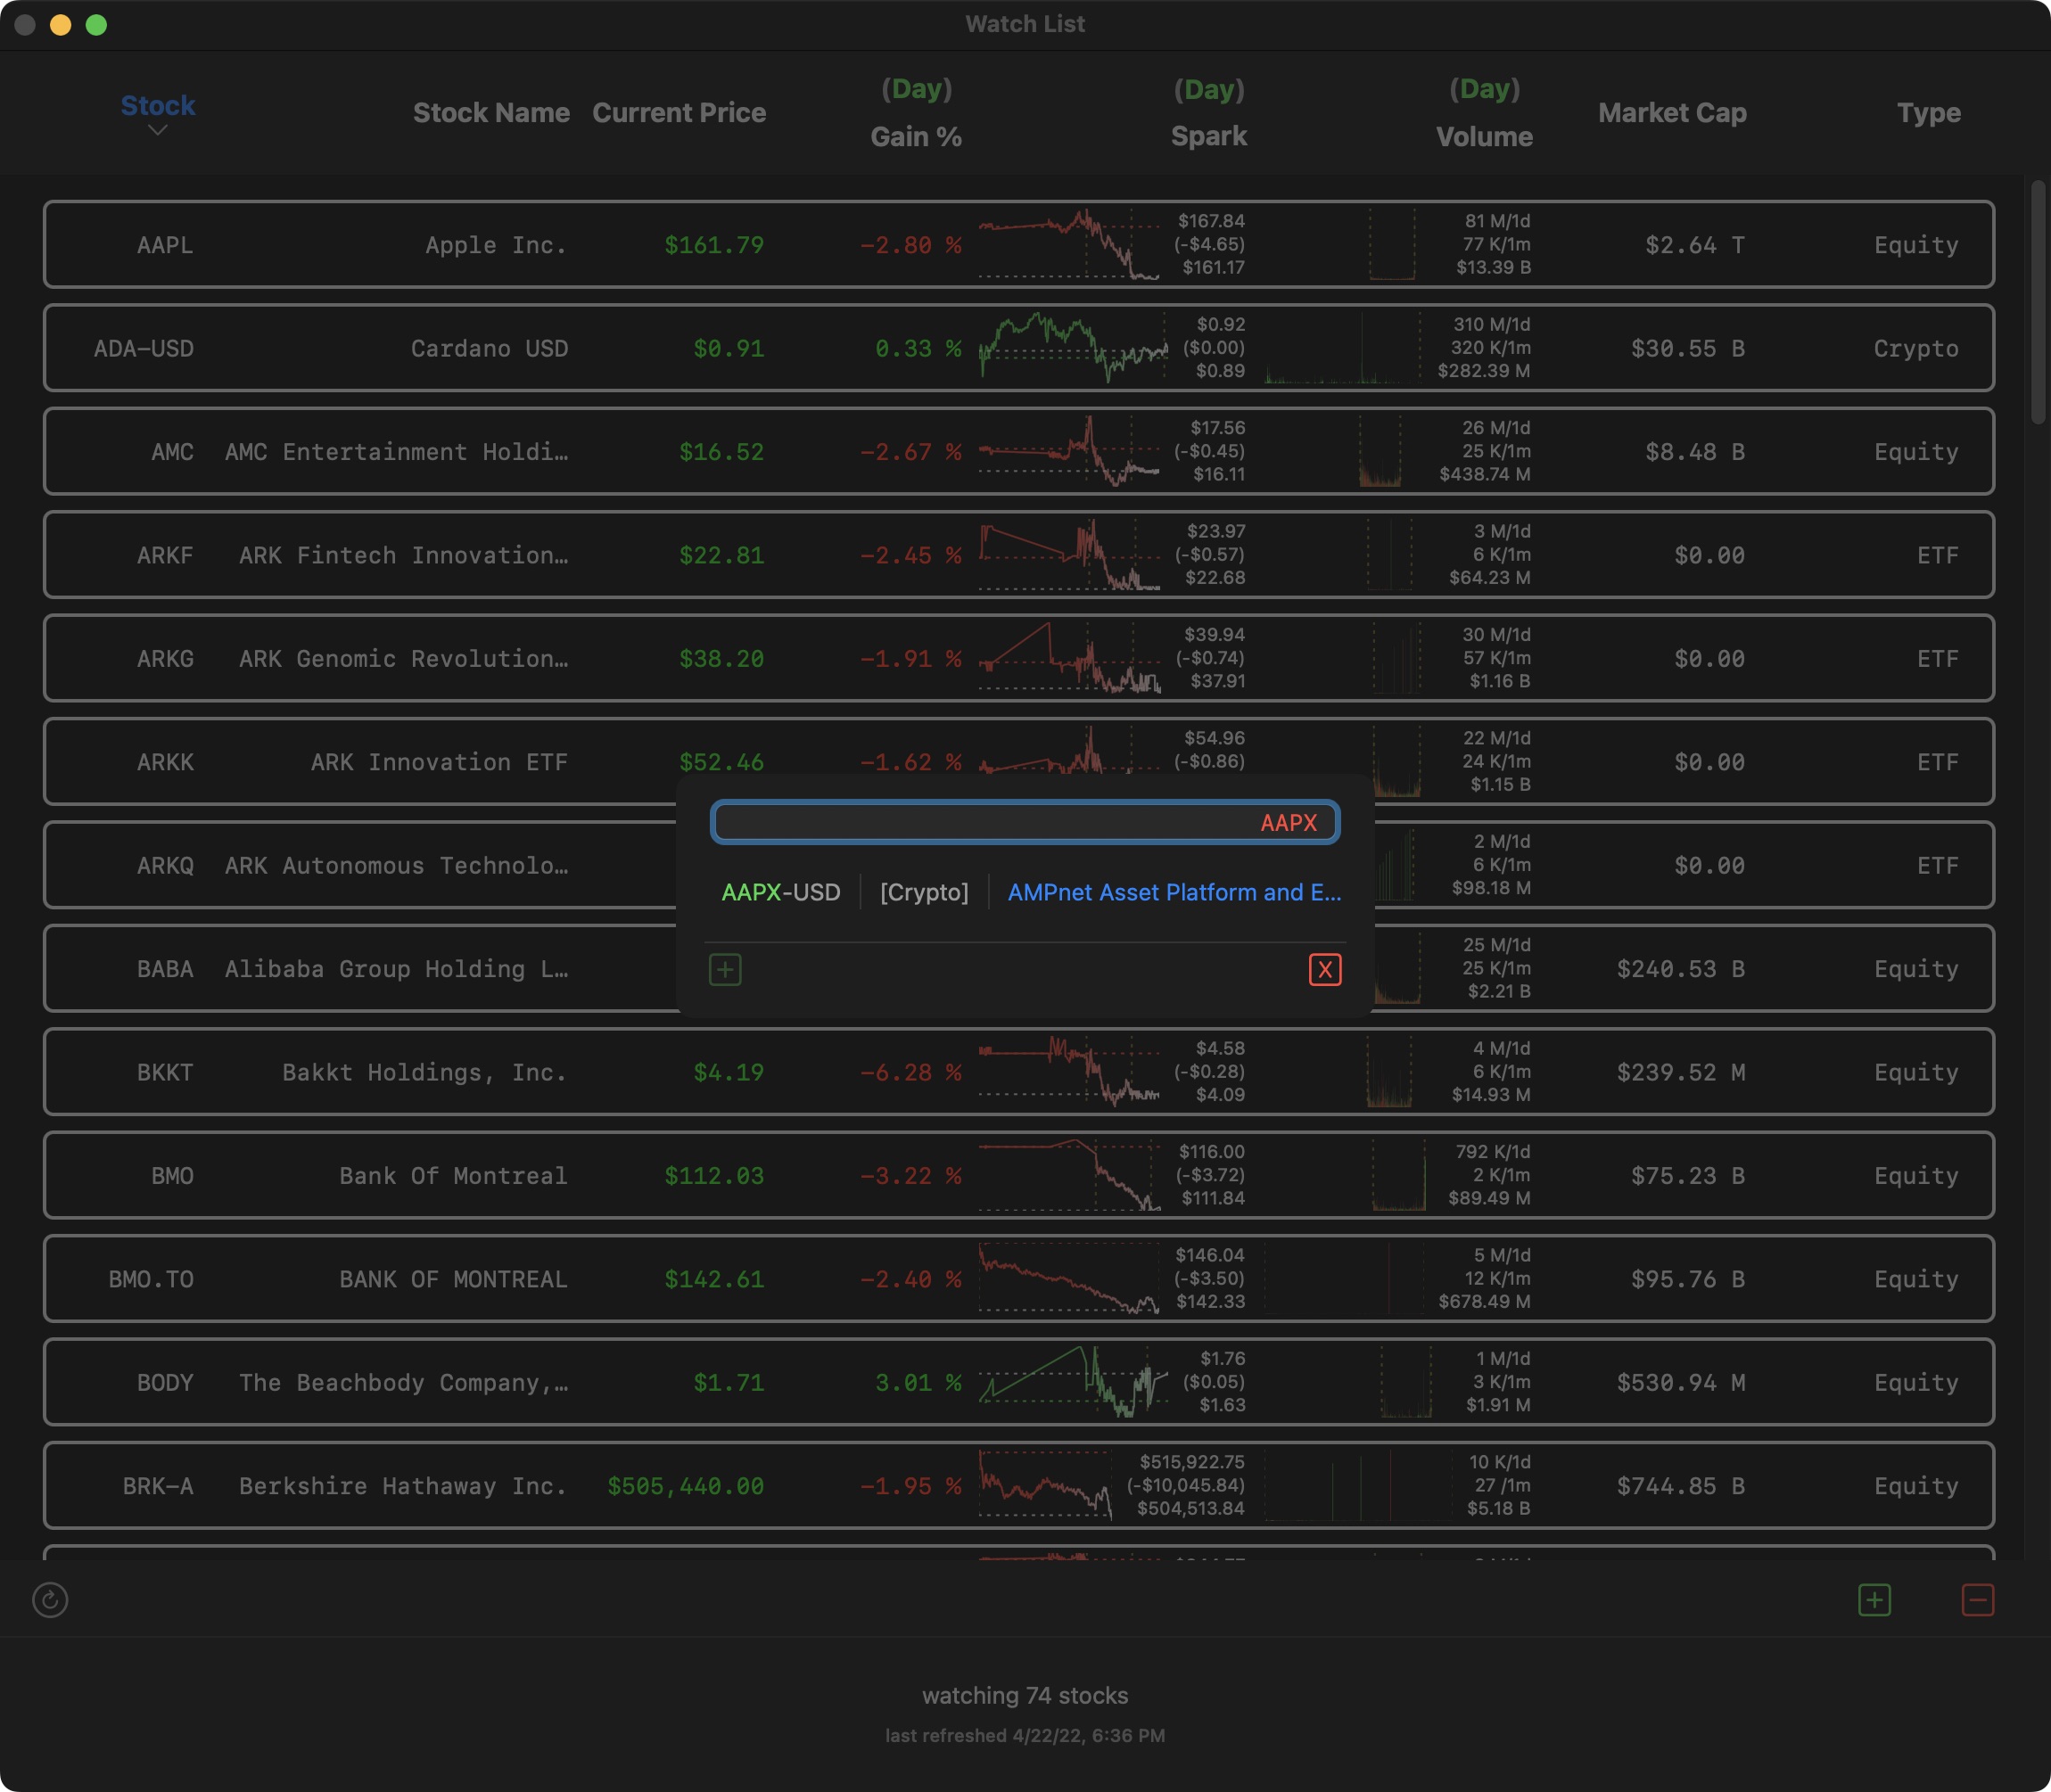Click the yellow minimize window button
Screen dimensions: 2051x1792
[x=61, y=25]
